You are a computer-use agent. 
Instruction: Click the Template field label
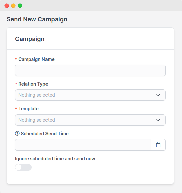28,109
